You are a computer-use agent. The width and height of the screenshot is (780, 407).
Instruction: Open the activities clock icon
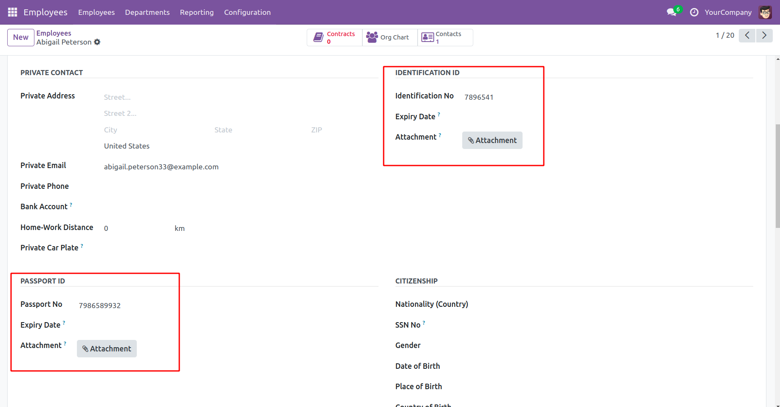coord(694,12)
